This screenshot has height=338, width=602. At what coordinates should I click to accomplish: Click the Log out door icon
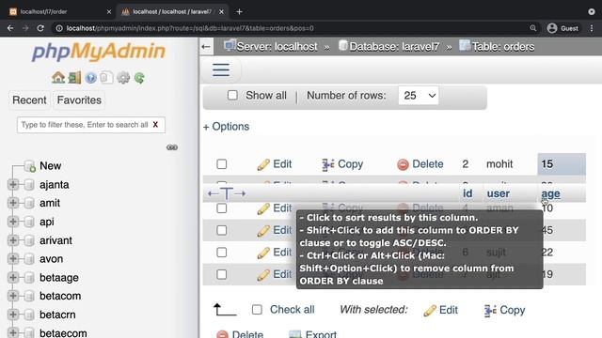(74, 78)
